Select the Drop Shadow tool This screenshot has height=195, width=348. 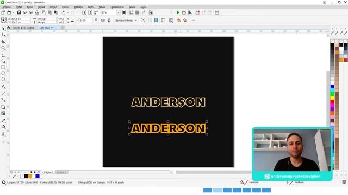point(3,107)
